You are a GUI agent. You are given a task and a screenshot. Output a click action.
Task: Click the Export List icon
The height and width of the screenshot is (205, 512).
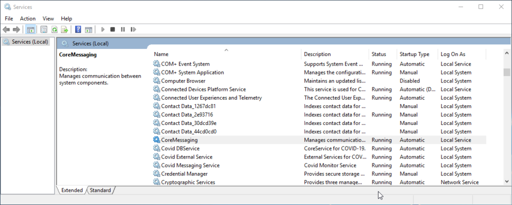pyautogui.click(x=64, y=29)
